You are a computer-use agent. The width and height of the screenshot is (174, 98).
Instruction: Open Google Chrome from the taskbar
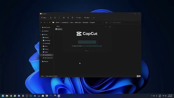point(11,96)
